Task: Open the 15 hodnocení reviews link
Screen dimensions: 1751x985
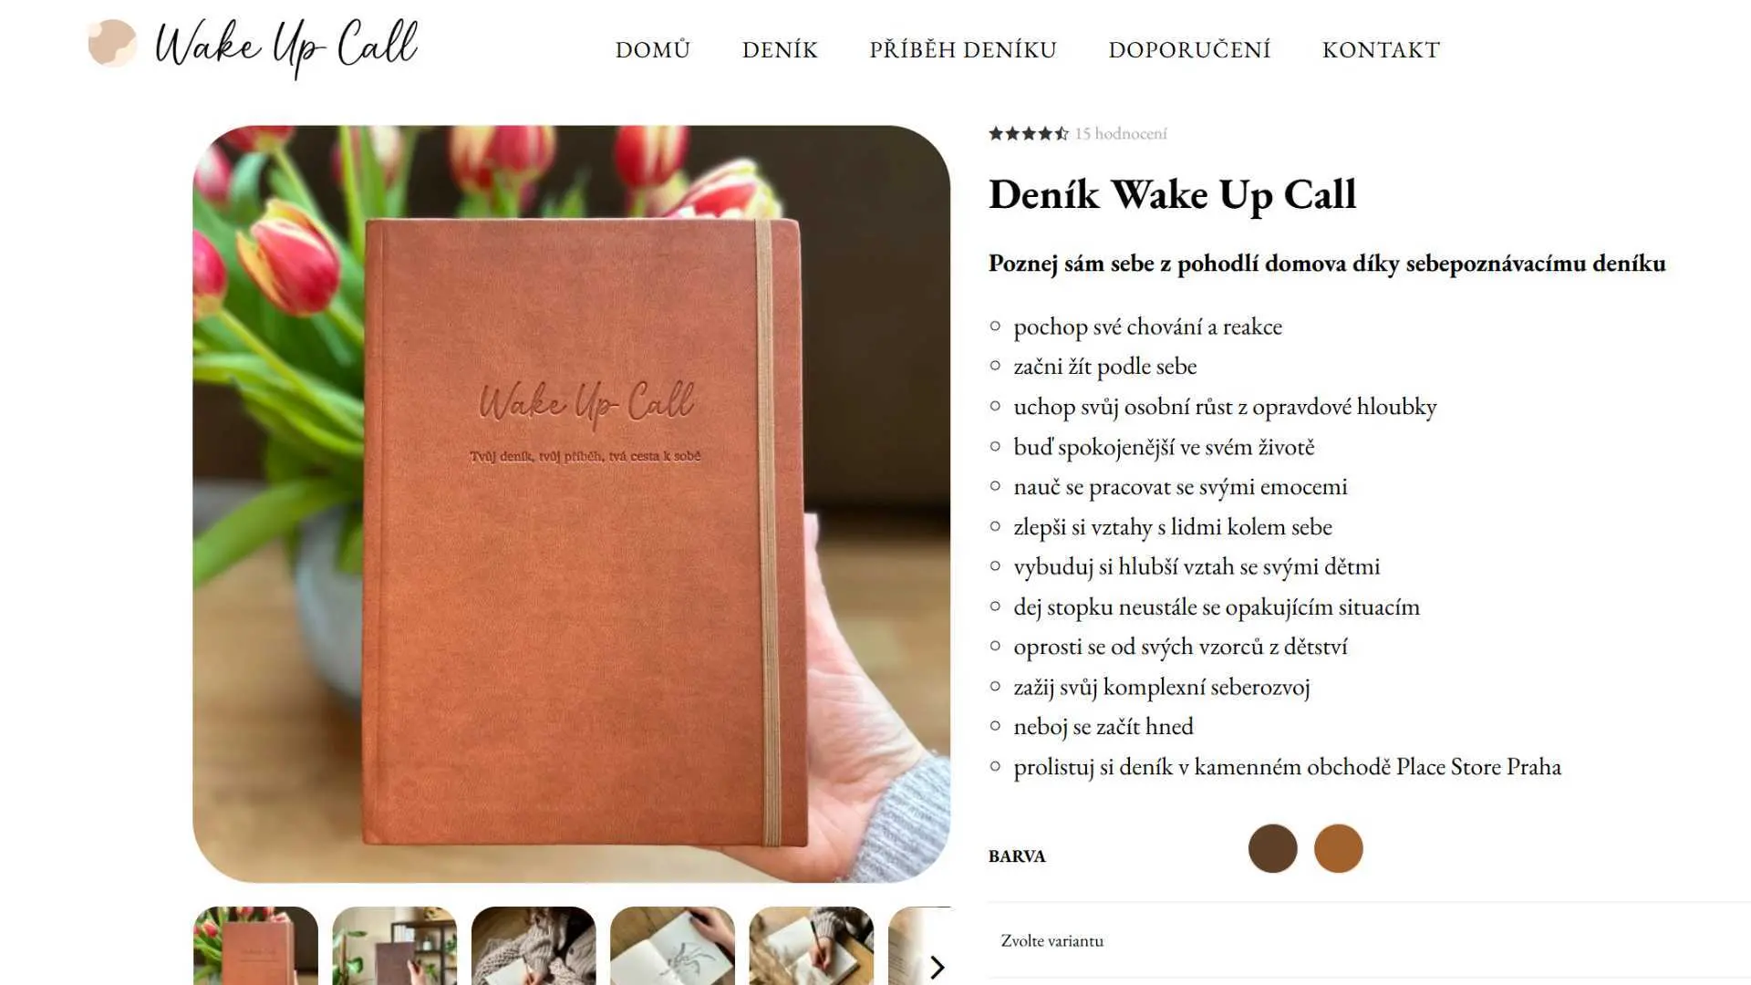Action: 1121,134
